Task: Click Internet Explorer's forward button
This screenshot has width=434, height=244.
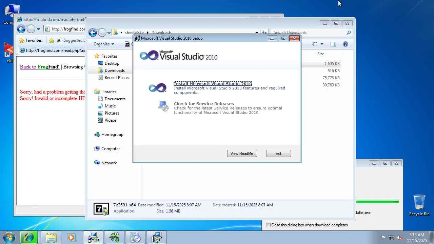Action: coord(31,29)
